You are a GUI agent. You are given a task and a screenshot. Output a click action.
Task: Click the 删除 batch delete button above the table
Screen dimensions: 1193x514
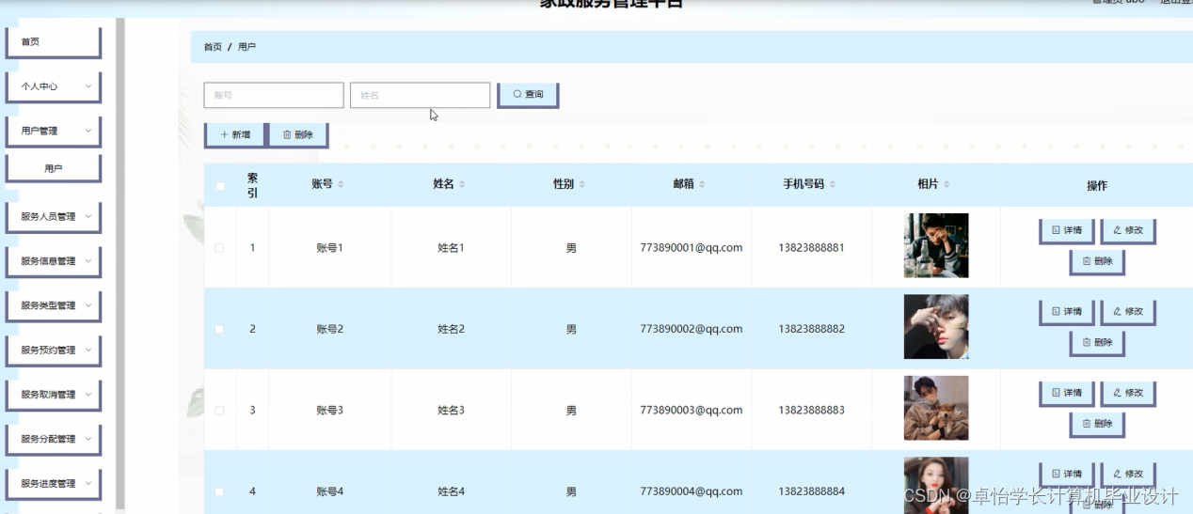click(298, 135)
